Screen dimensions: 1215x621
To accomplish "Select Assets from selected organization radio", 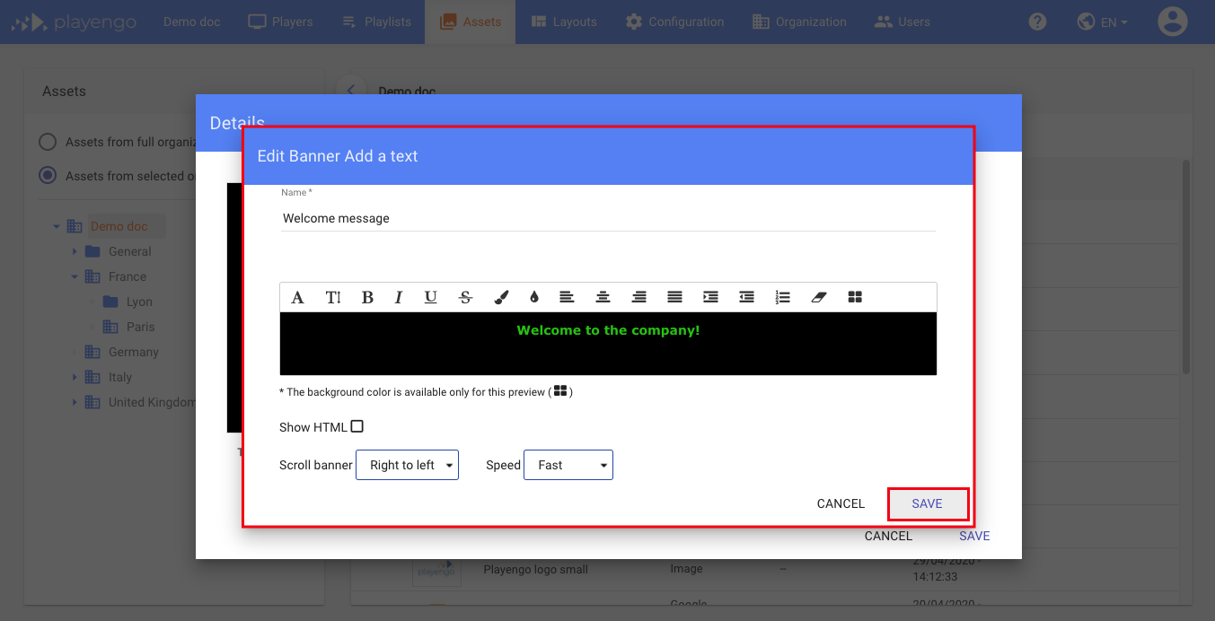I will (48, 176).
